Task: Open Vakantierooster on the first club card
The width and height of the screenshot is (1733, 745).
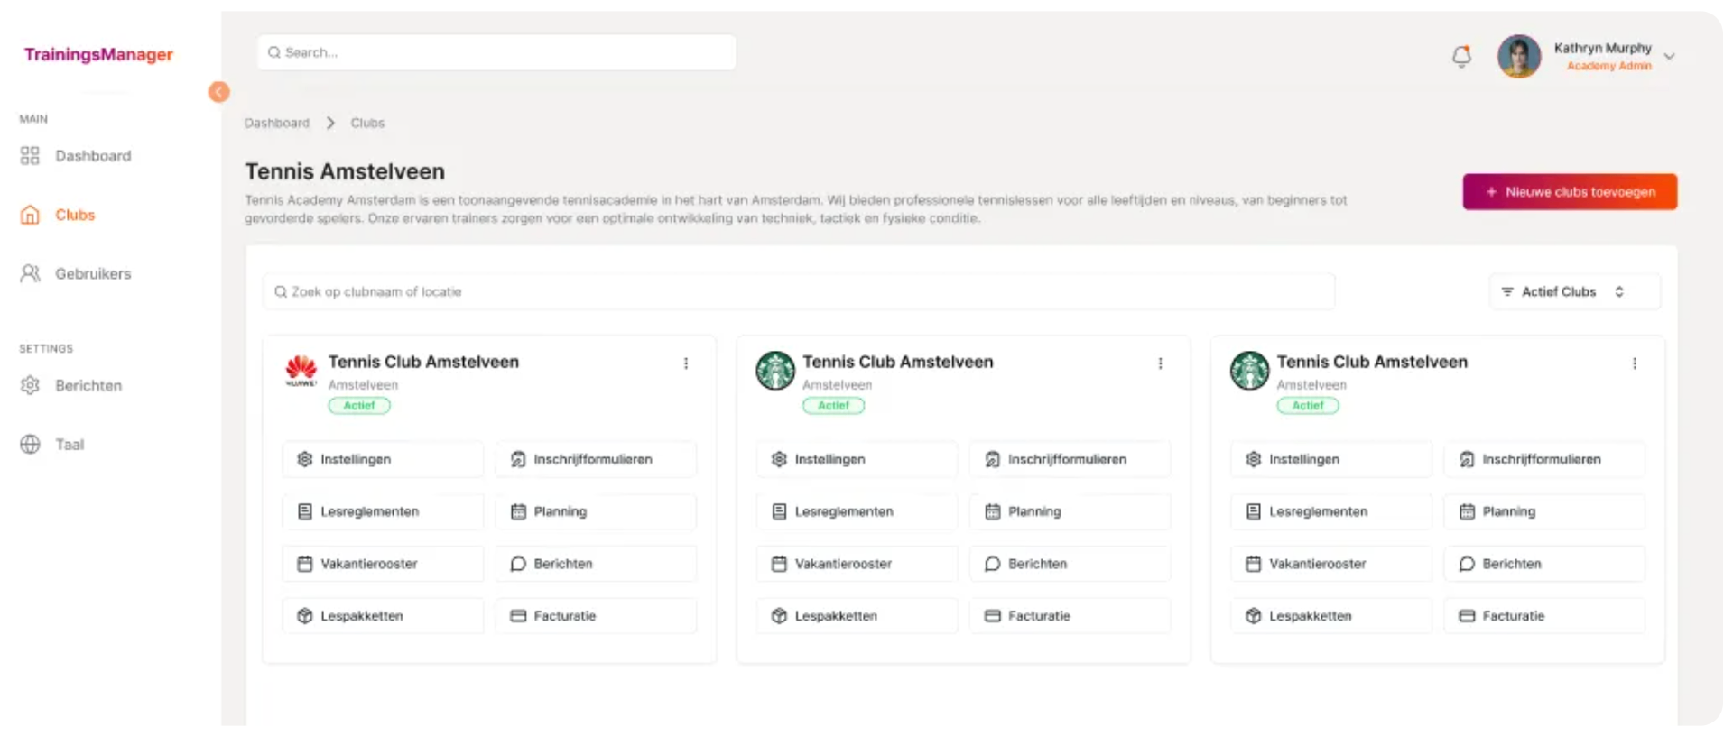Action: tap(383, 564)
